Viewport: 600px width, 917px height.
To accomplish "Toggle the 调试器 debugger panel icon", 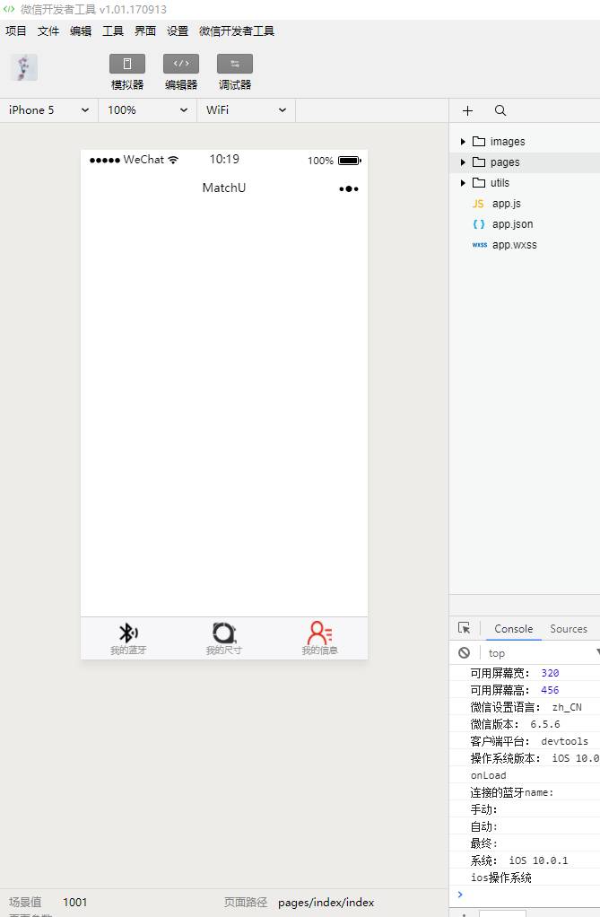I will click(x=234, y=64).
